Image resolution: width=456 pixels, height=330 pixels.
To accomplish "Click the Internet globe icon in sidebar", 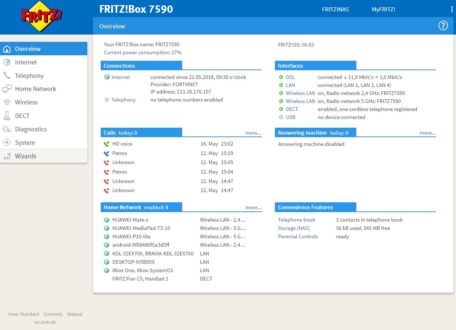I will [7, 62].
